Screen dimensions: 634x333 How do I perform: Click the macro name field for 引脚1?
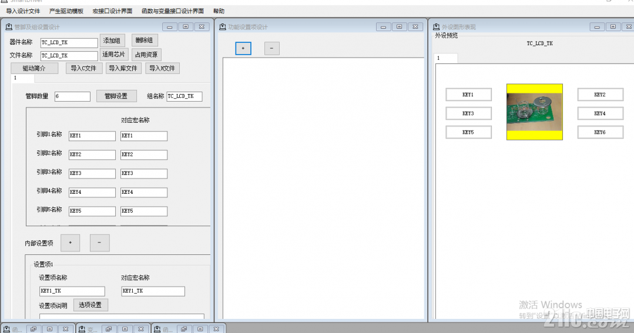144,136
